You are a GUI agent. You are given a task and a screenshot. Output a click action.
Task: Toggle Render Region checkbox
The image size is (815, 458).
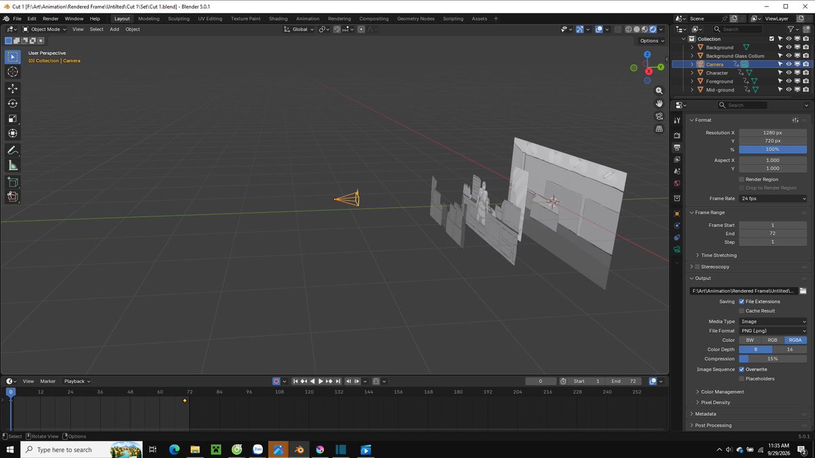[x=742, y=180]
